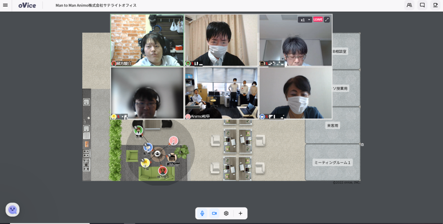
Task: Click the 授業用 room label
Action: pos(341,88)
